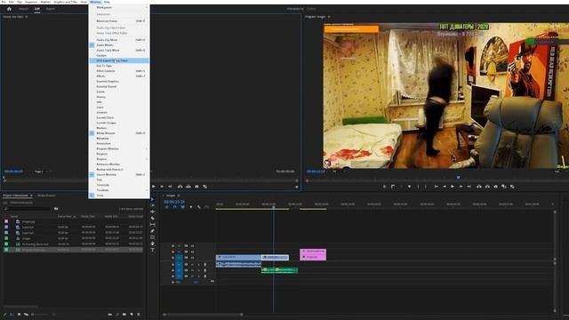
Task: Choose Essential Graphics from Window menu
Action: pyautogui.click(x=119, y=81)
